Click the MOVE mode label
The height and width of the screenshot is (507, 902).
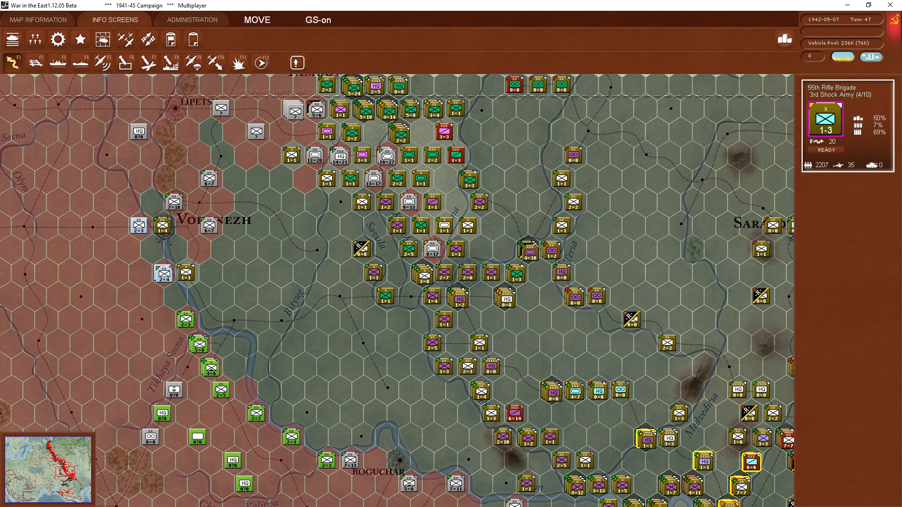[257, 20]
